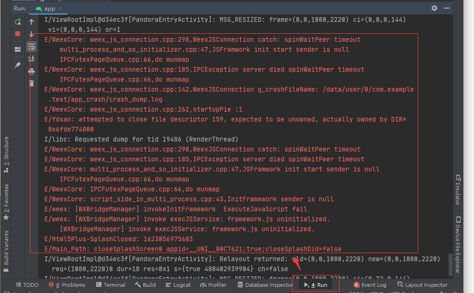Open the Terminal tab
Viewport: 474px width, 293px height.
(x=111, y=285)
